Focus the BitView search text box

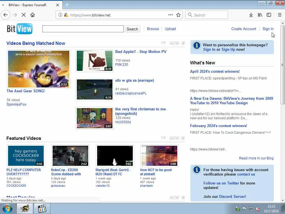83,29
